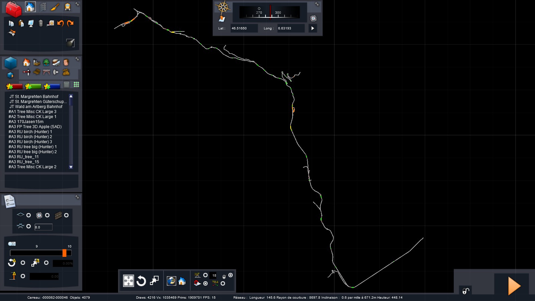Image resolution: width=535 pixels, height=301 pixels.
Task: Select the globe world-coordinates icon
Action: click(172, 281)
